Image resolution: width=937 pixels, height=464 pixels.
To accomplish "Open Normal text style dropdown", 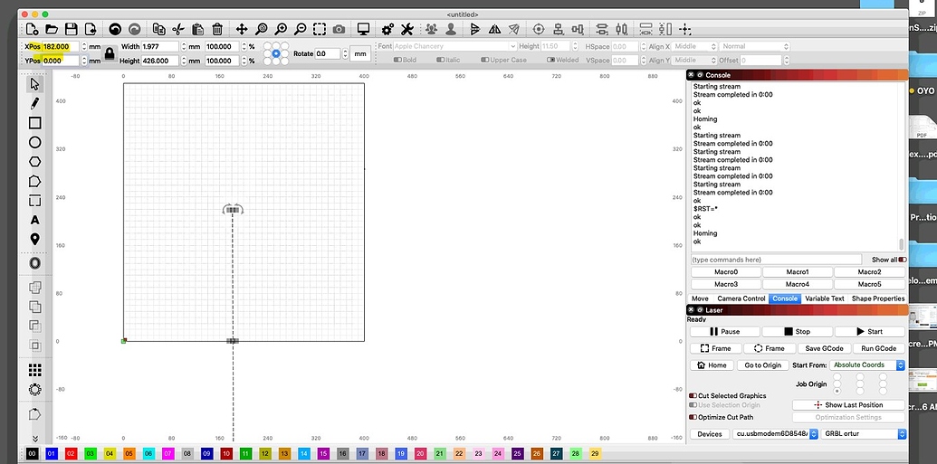I will (755, 46).
